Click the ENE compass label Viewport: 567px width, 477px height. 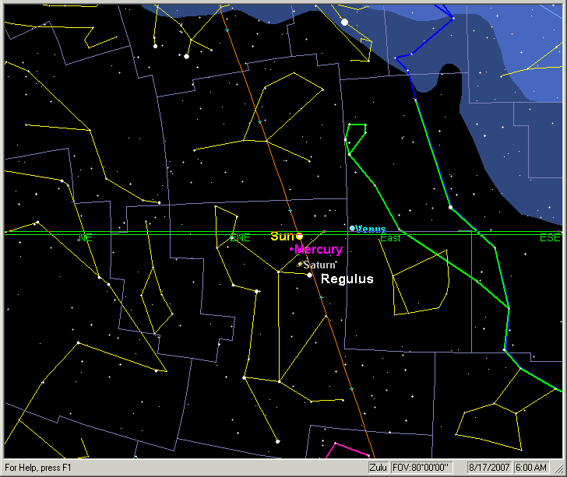coord(241,237)
